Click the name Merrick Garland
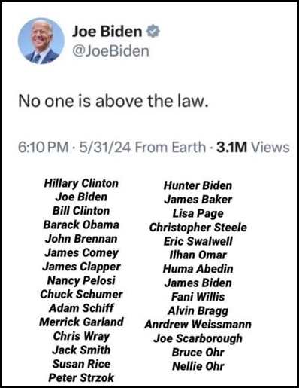The height and width of the screenshot is (388, 299). click(81, 322)
